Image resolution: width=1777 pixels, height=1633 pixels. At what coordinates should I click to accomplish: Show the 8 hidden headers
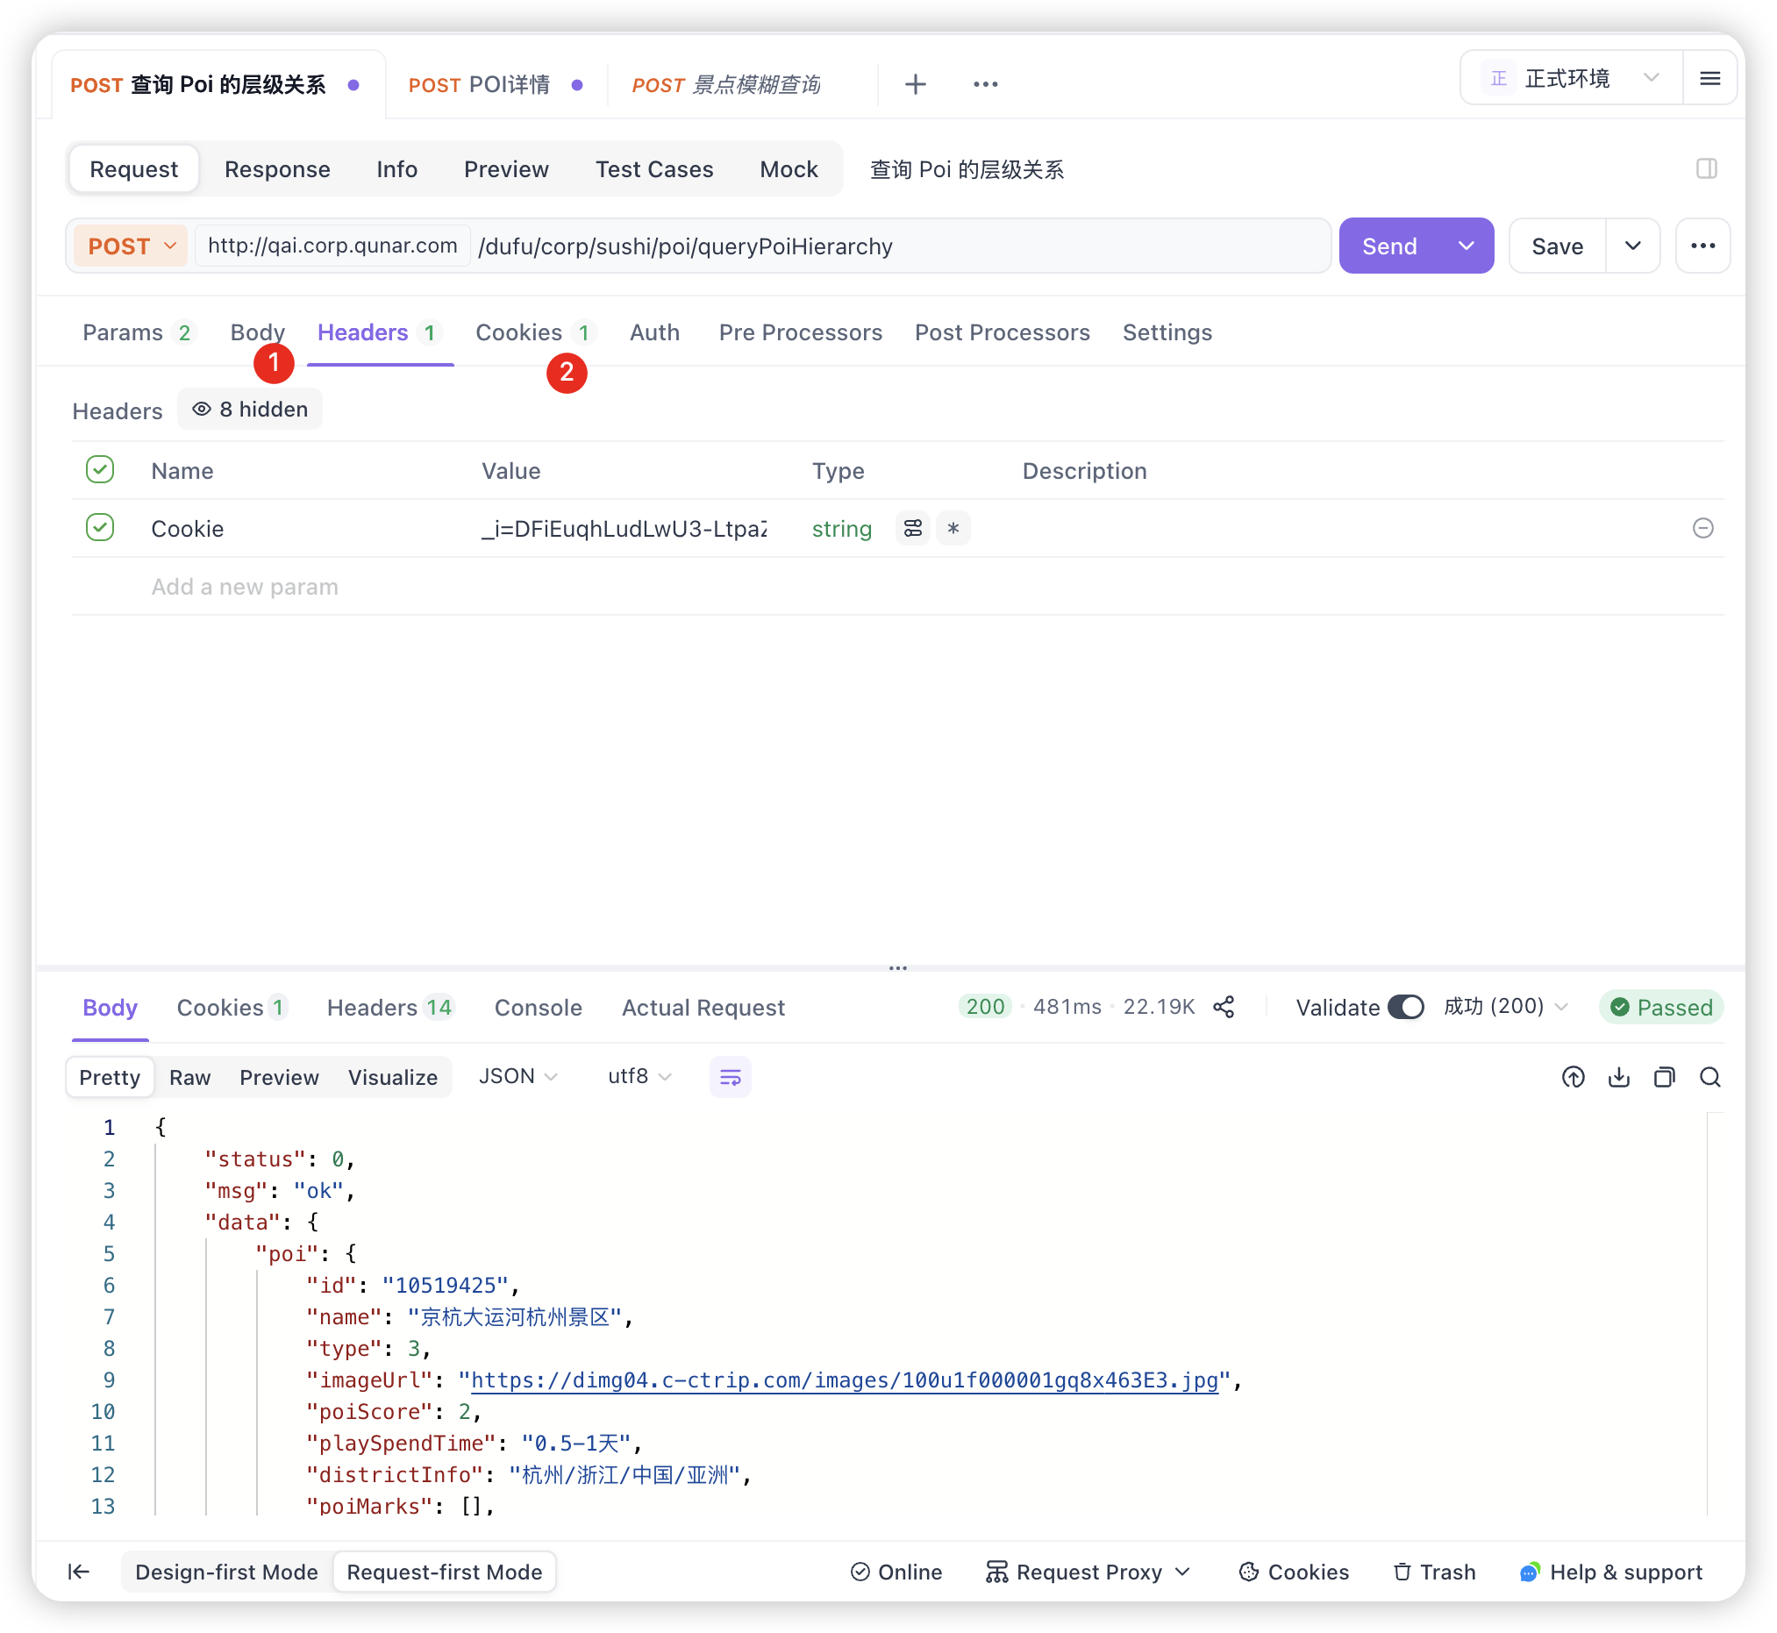pos(250,410)
